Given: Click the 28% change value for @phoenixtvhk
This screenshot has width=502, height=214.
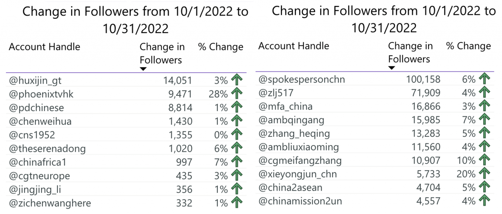Looking at the screenshot, I should (218, 94).
